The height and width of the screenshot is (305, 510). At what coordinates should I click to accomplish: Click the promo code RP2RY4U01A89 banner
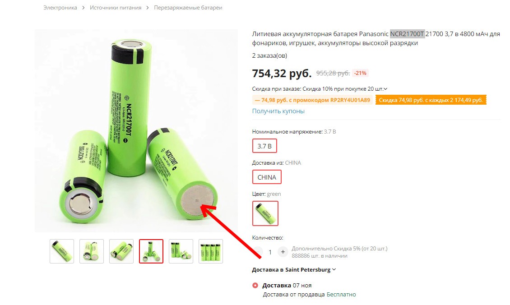(313, 100)
